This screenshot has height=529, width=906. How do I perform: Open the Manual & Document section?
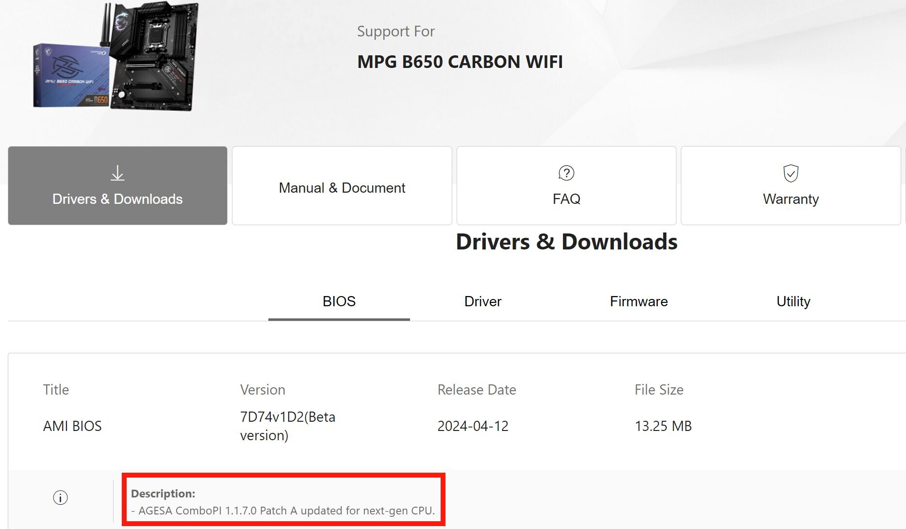(342, 185)
